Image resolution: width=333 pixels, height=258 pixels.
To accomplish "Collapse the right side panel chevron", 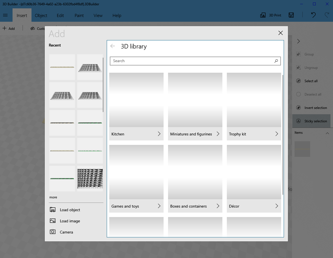I will coord(298,41).
